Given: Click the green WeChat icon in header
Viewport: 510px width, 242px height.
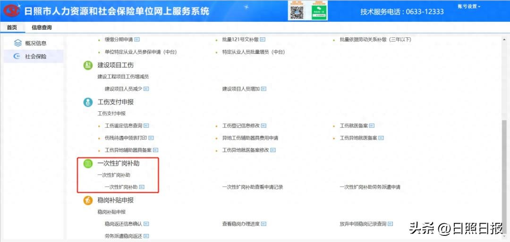Looking at the screenshot, I should coord(319,10).
